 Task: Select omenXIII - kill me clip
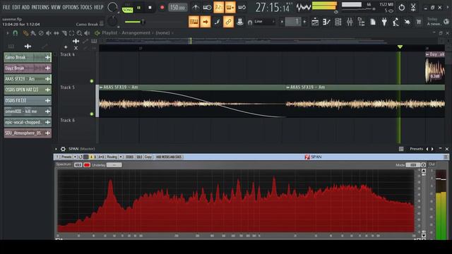28,111
